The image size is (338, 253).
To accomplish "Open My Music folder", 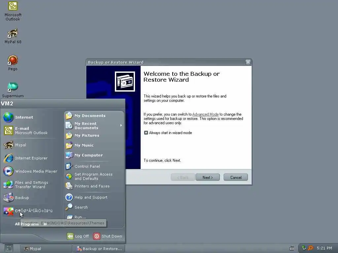I will [x=94, y=145].
